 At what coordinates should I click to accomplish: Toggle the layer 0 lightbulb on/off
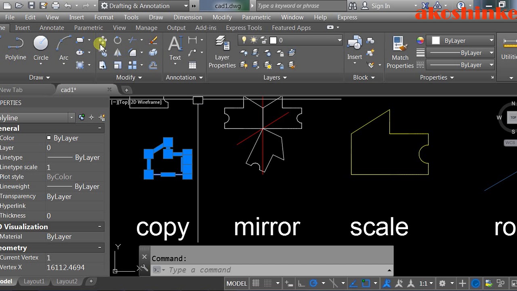pyautogui.click(x=244, y=40)
